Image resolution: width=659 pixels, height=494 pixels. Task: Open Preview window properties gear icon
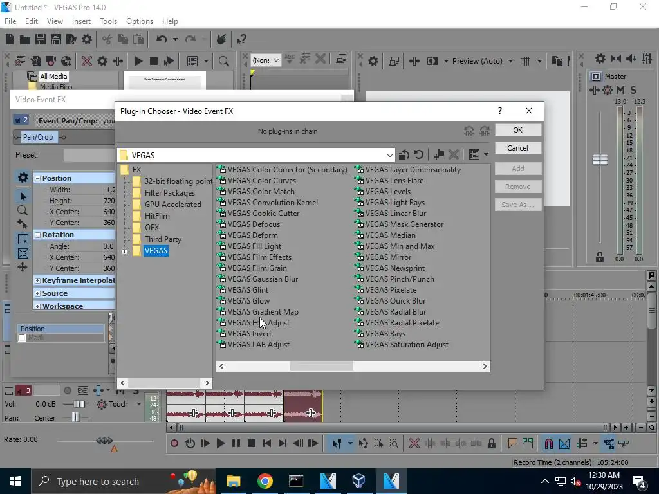[373, 61]
